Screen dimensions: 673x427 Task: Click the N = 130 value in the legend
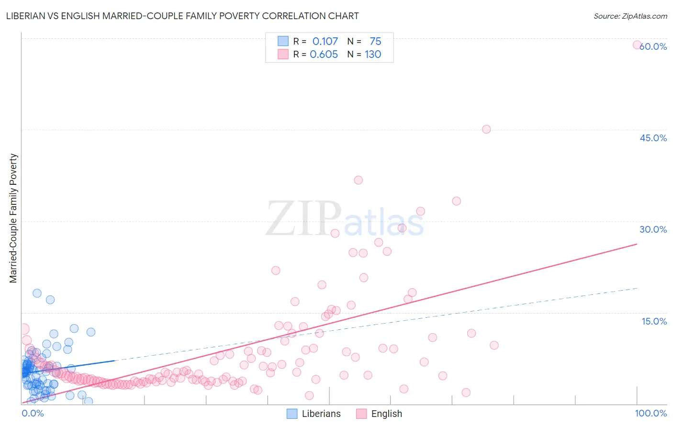point(364,54)
